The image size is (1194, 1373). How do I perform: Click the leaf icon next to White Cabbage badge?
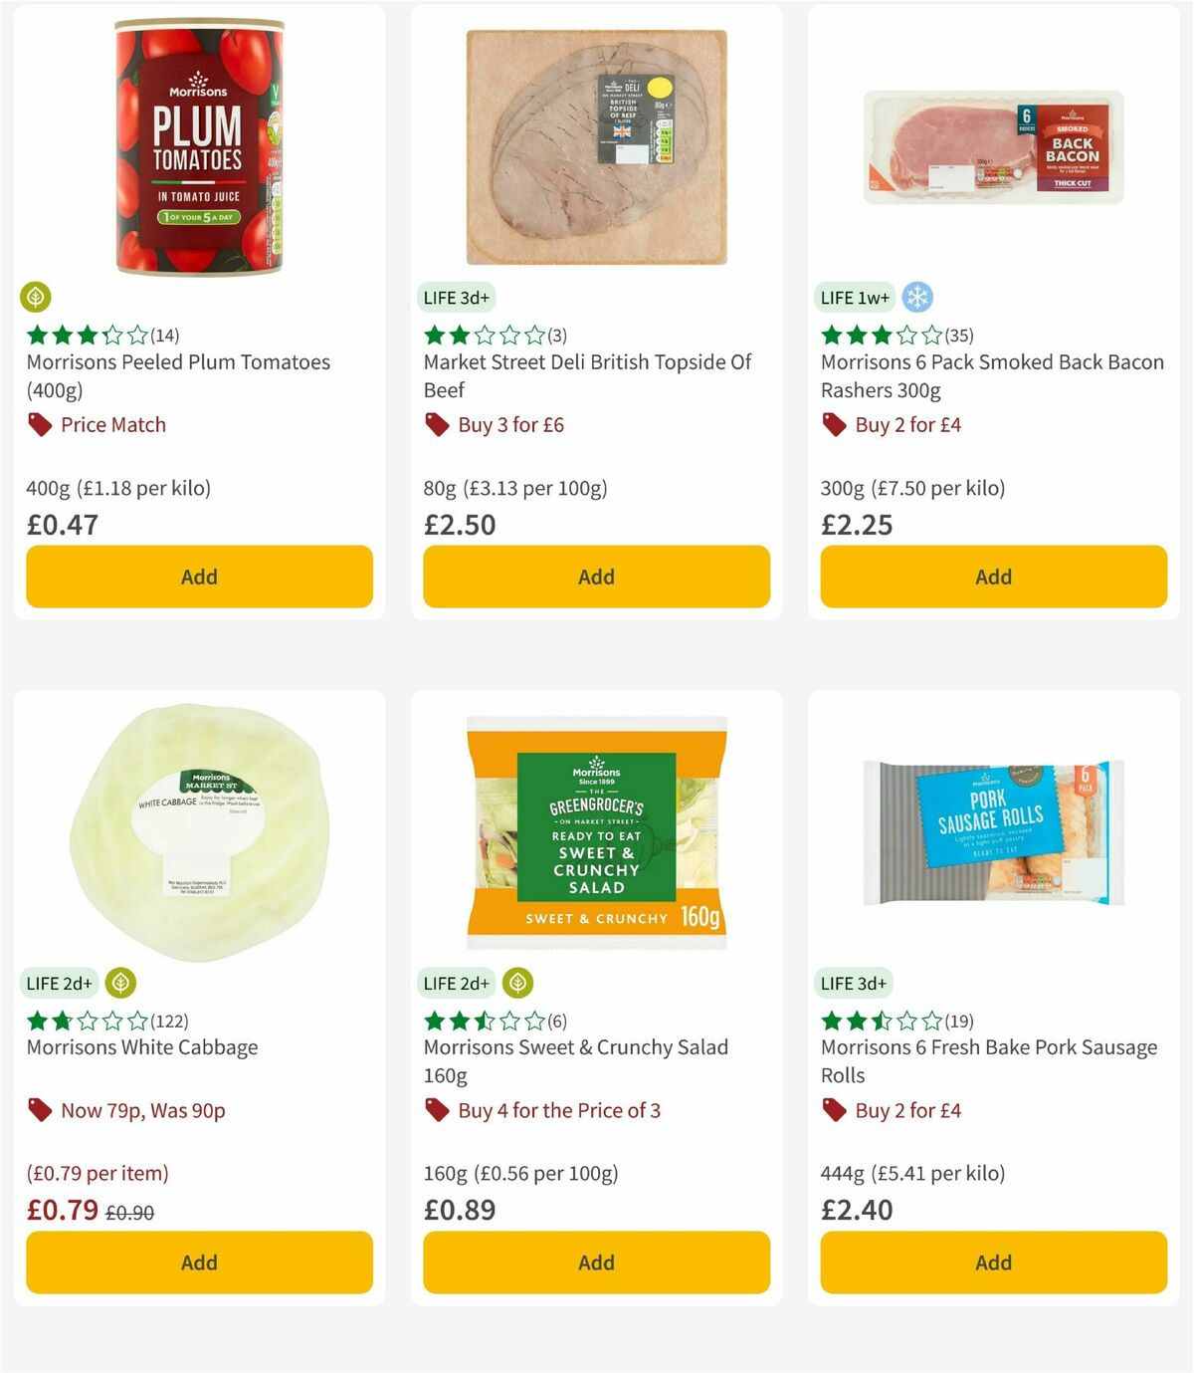pyautogui.click(x=119, y=983)
